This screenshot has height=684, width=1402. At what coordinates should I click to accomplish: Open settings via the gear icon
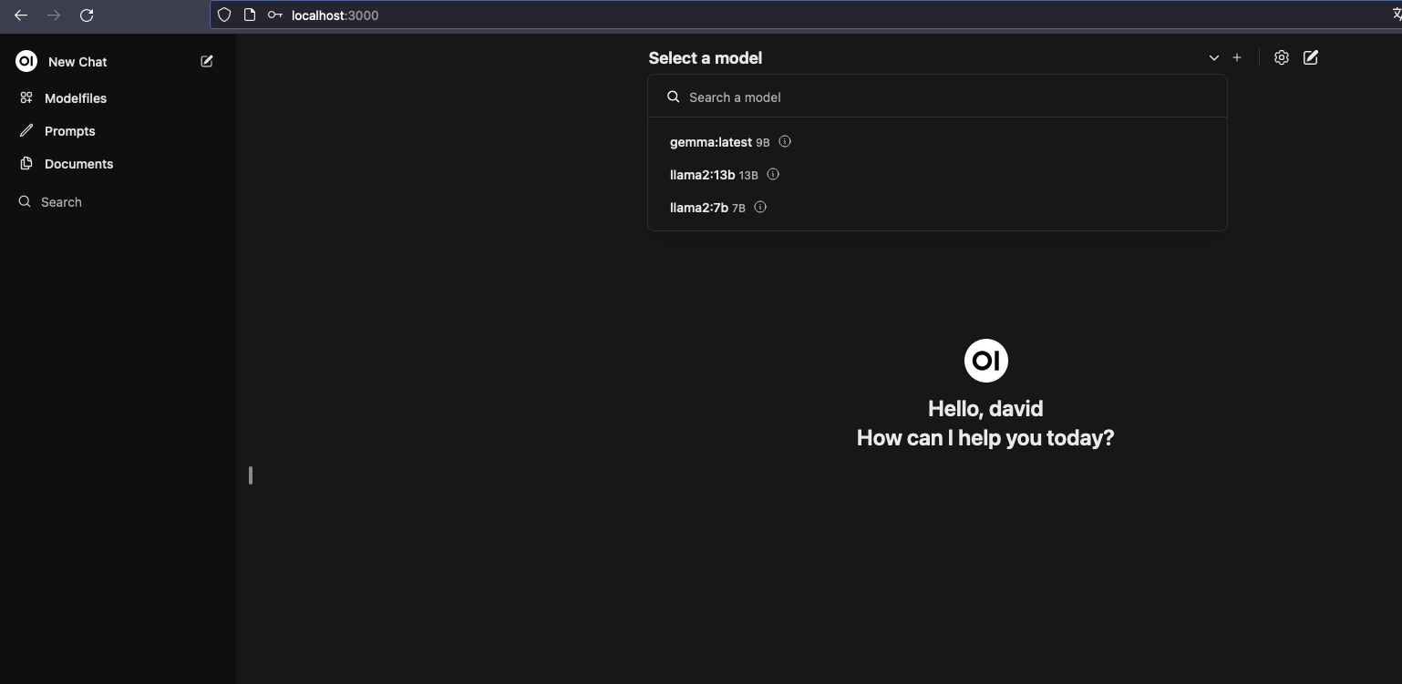(x=1281, y=57)
